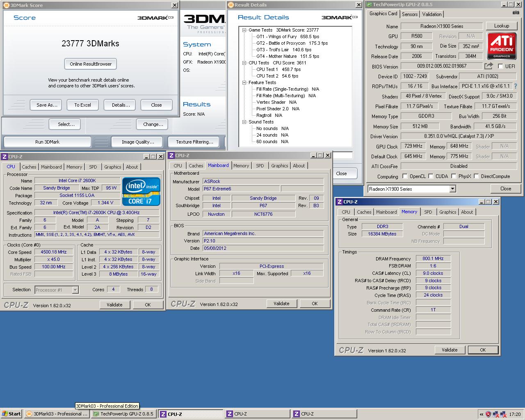The height and width of the screenshot is (420, 525).
Task: Switch to 3DMark03 Professional taskbar button
Action: tap(57, 414)
